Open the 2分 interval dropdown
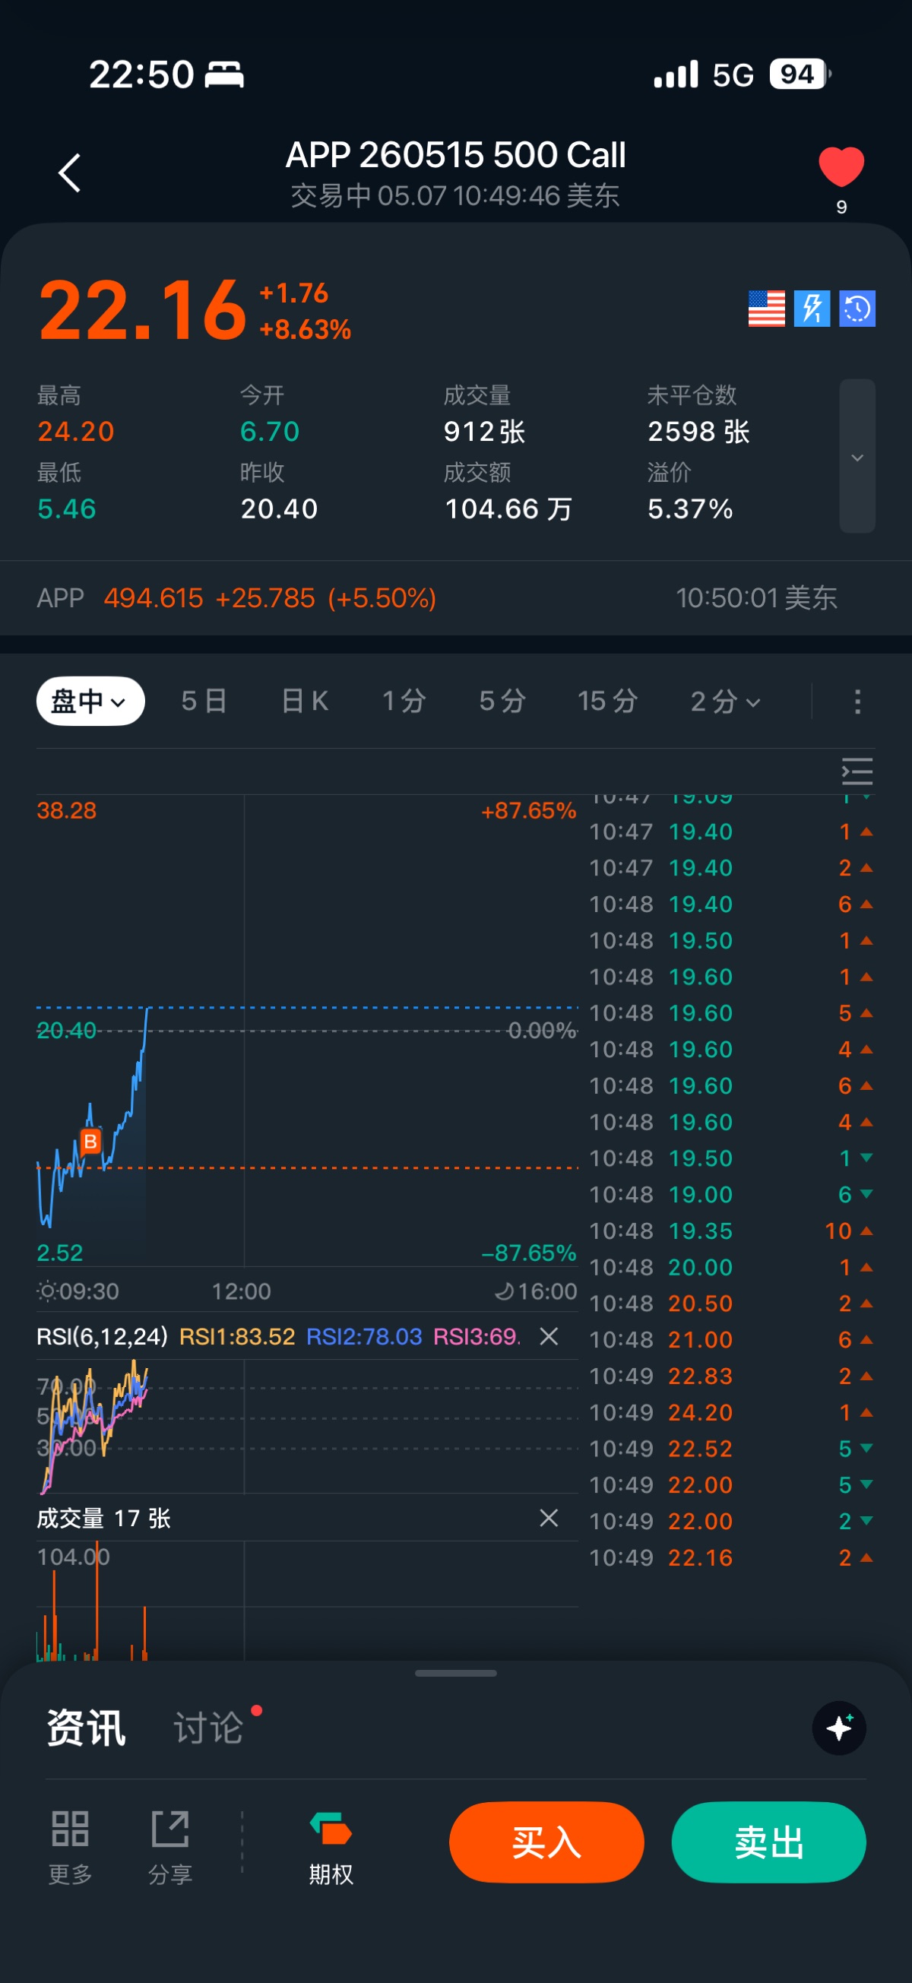The image size is (912, 1983). [726, 702]
